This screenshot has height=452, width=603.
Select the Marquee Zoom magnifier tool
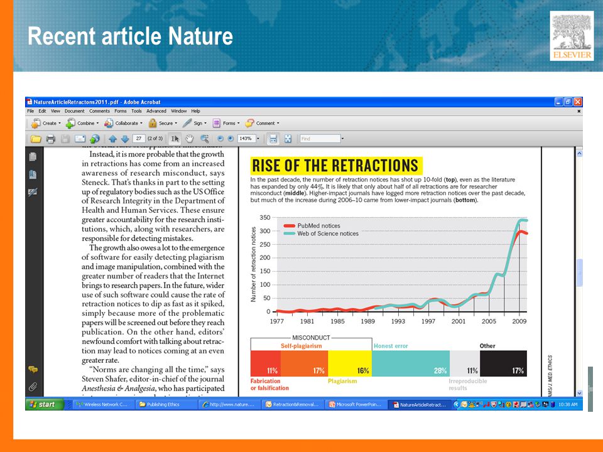click(205, 139)
